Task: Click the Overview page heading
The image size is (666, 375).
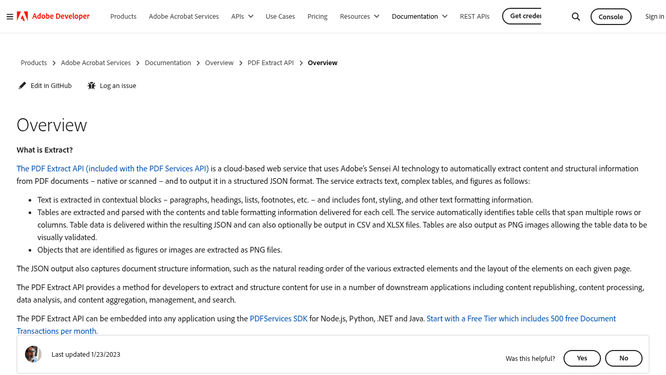Action: 52,125
